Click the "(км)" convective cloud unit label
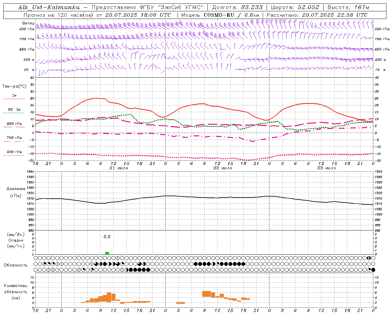This screenshot has height=313, width=391. click(16, 298)
